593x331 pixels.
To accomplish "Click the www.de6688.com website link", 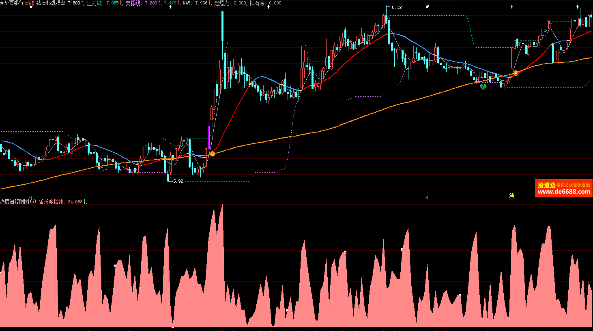I will click(x=564, y=192).
